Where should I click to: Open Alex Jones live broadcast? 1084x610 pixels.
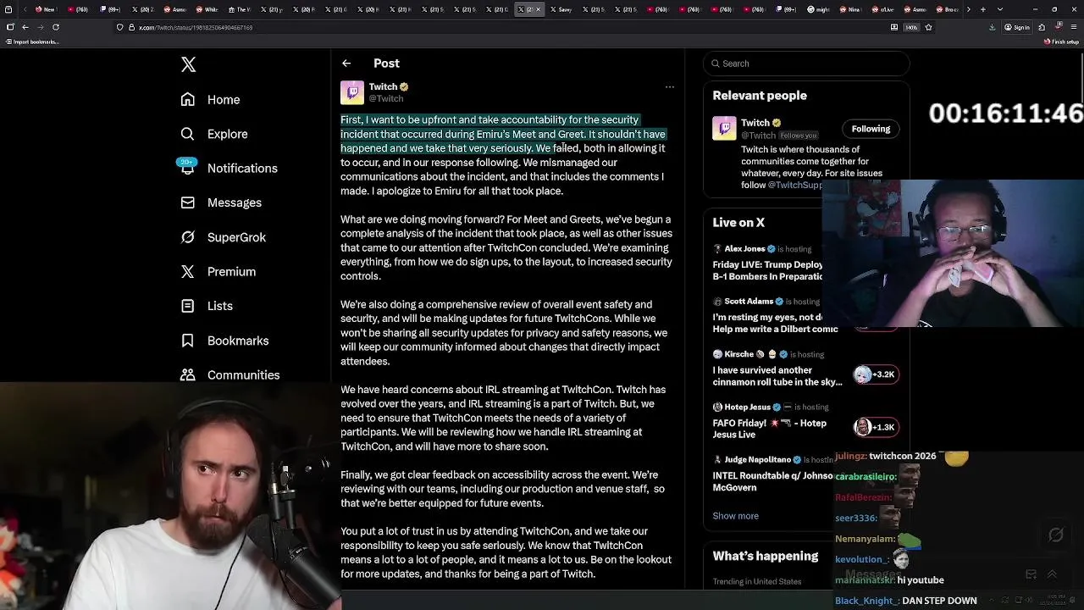[767, 263]
